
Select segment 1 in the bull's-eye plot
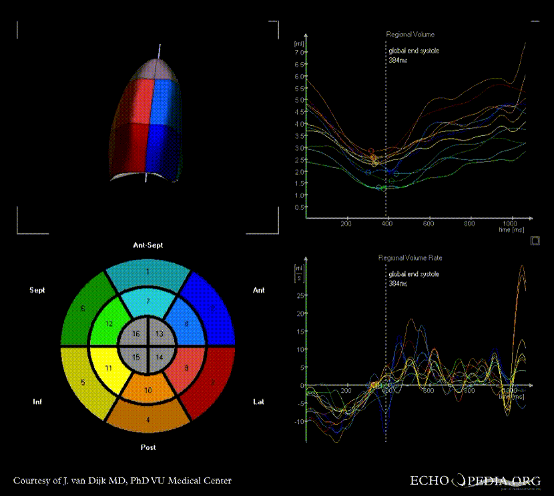(148, 274)
